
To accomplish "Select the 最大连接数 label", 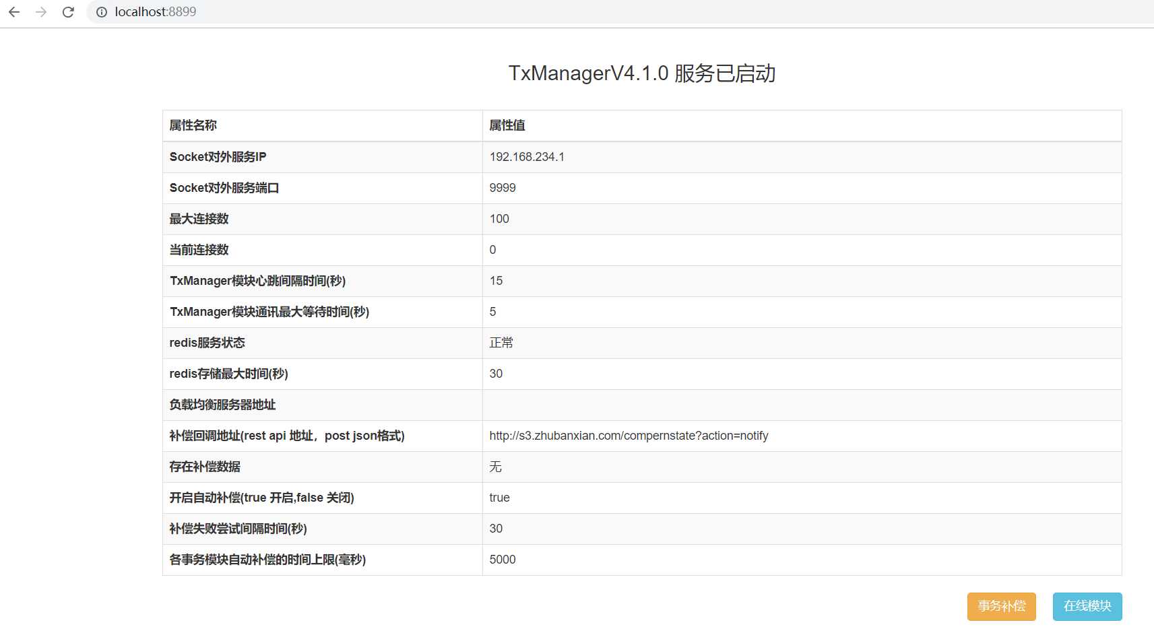I will [x=199, y=219].
